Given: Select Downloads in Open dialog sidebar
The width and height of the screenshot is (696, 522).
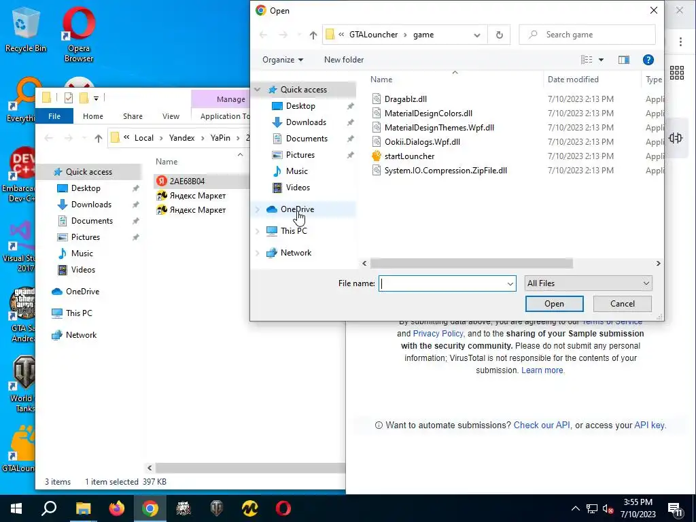Looking at the screenshot, I should [306, 122].
